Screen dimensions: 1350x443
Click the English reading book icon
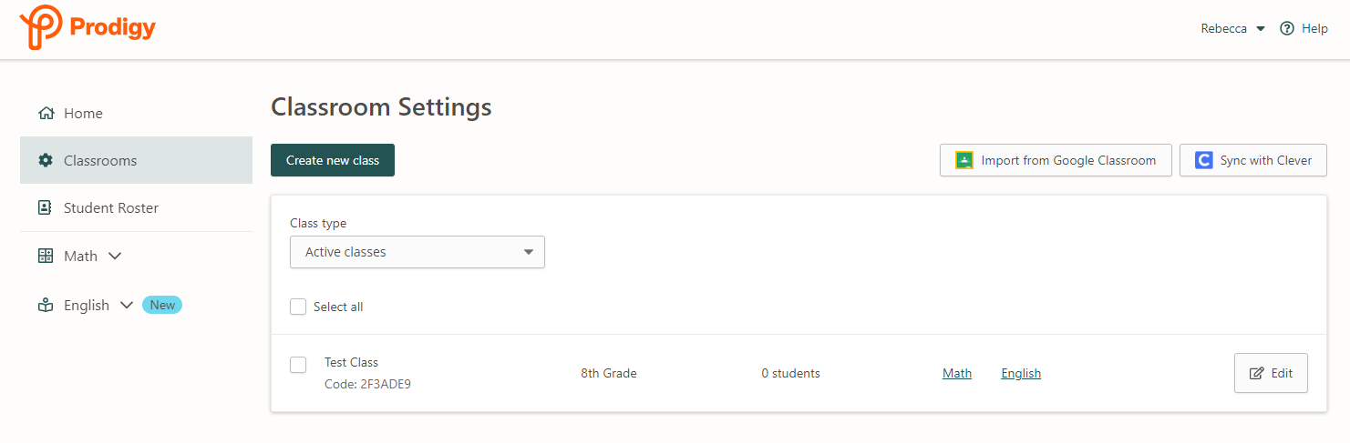point(46,306)
